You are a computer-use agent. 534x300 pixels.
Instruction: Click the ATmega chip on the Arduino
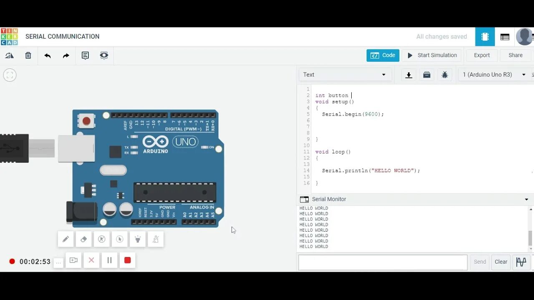coord(175,192)
